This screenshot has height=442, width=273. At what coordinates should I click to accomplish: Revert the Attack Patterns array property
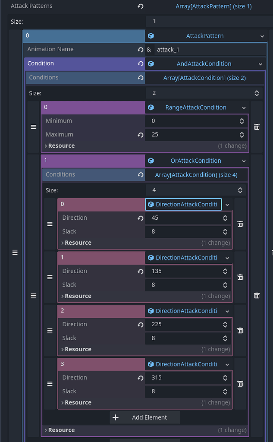[140, 6]
